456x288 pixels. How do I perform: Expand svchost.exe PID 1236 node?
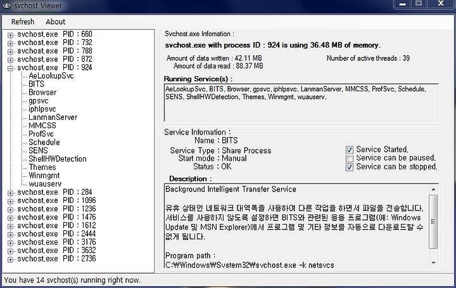[x=11, y=209]
